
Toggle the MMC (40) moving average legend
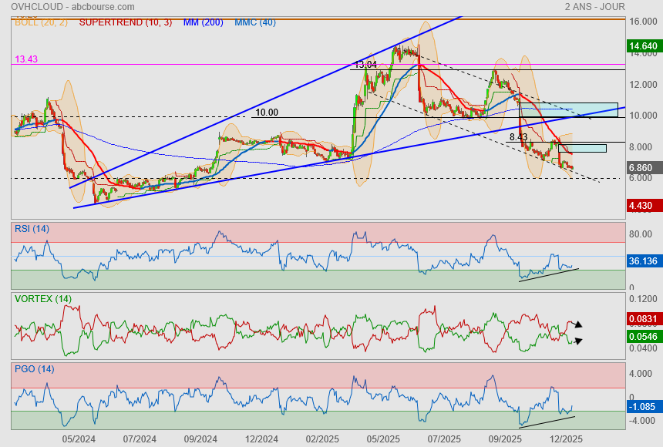point(255,22)
